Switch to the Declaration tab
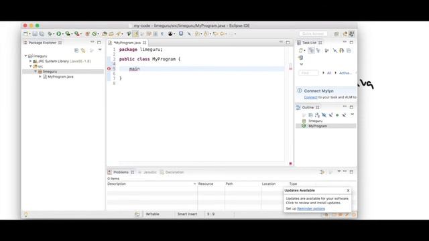 (x=172, y=172)
